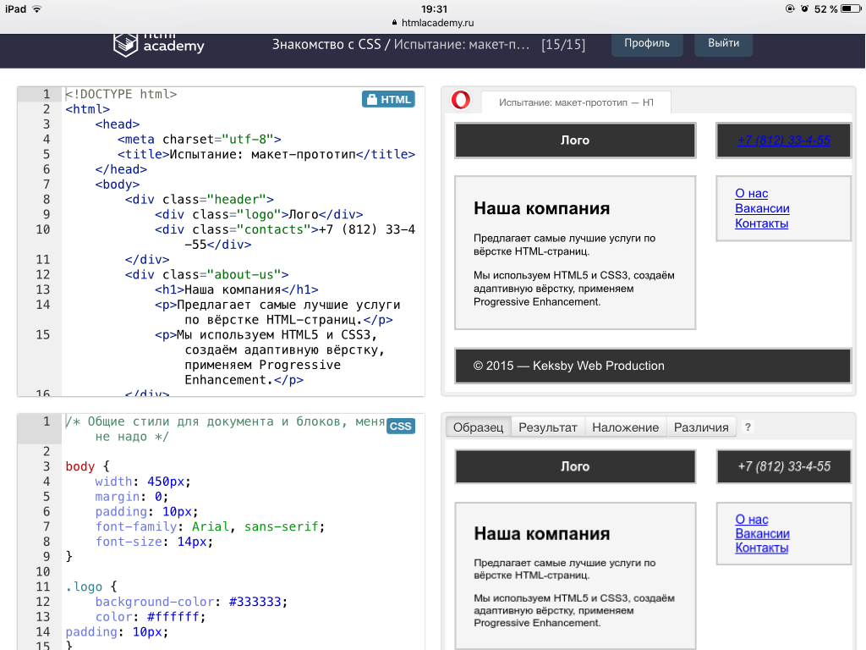Click 'Вакансии' link in sample preview
The width and height of the screenshot is (866, 650).
coord(762,534)
